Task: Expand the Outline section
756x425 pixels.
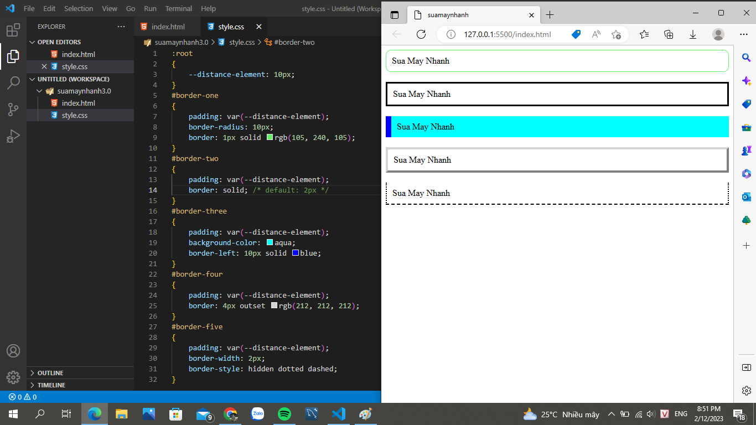Action: coord(80,373)
